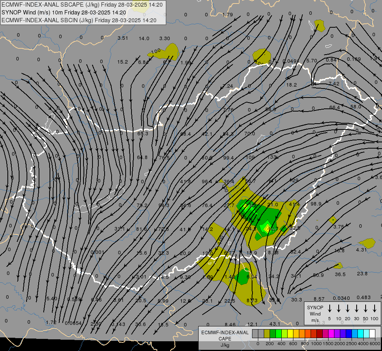Viewport: 382px width, 351px height.
Task: Click the 58.0 value on the map
Action: pyautogui.click(x=356, y=107)
